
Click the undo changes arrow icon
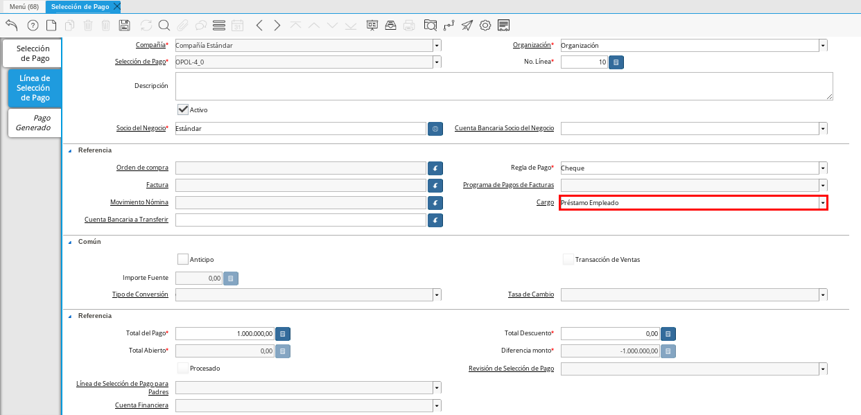point(12,26)
